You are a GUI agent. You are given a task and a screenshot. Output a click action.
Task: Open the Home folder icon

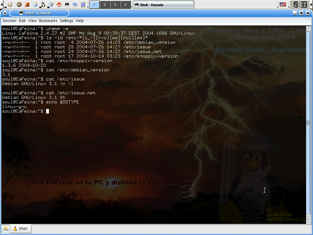[x=59, y=4]
